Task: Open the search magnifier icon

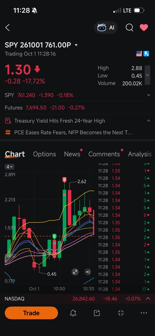Action: [129, 28]
